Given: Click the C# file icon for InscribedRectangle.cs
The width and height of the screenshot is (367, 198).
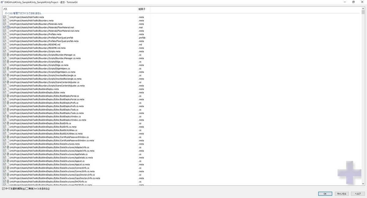Looking at the screenshot, I should pos(8,75).
